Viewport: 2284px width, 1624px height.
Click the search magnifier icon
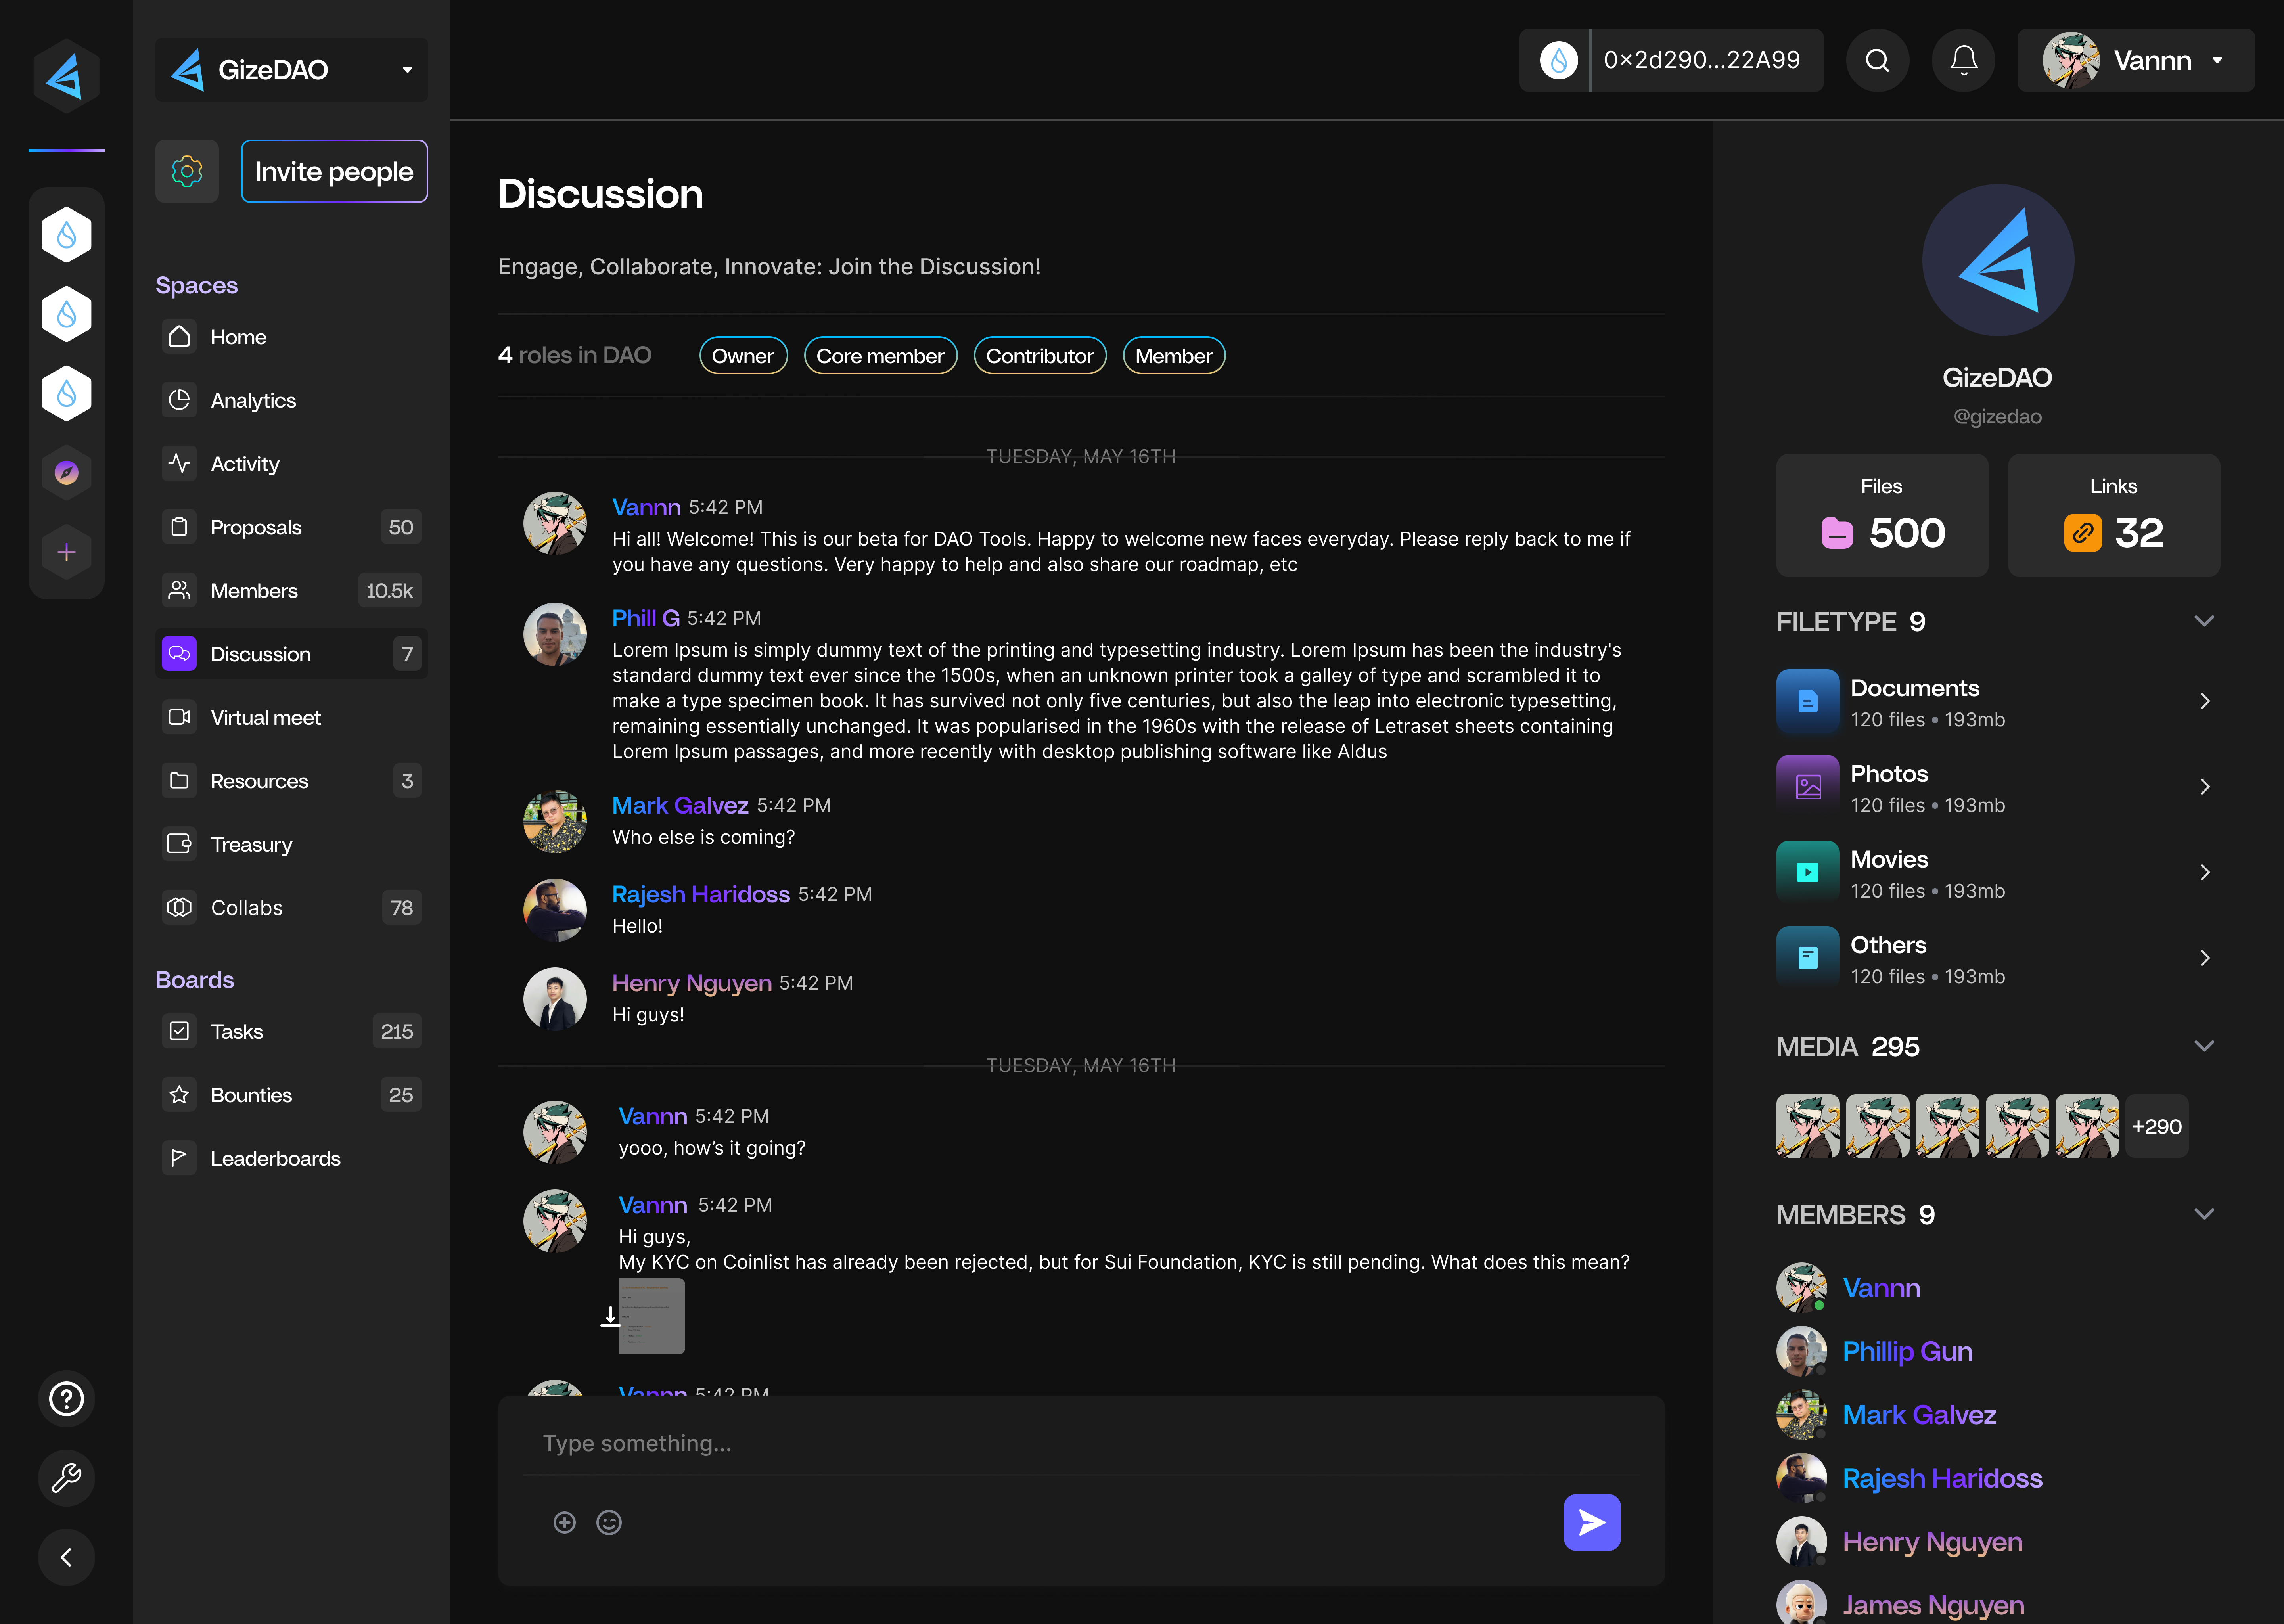(x=1877, y=60)
